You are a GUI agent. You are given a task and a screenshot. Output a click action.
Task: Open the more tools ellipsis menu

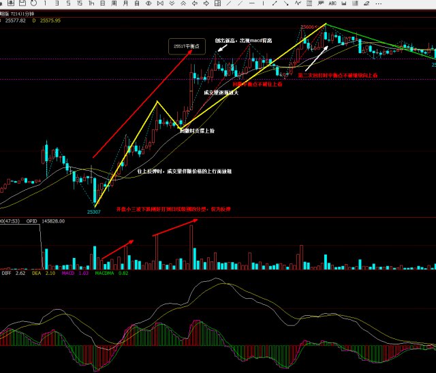point(379,3)
